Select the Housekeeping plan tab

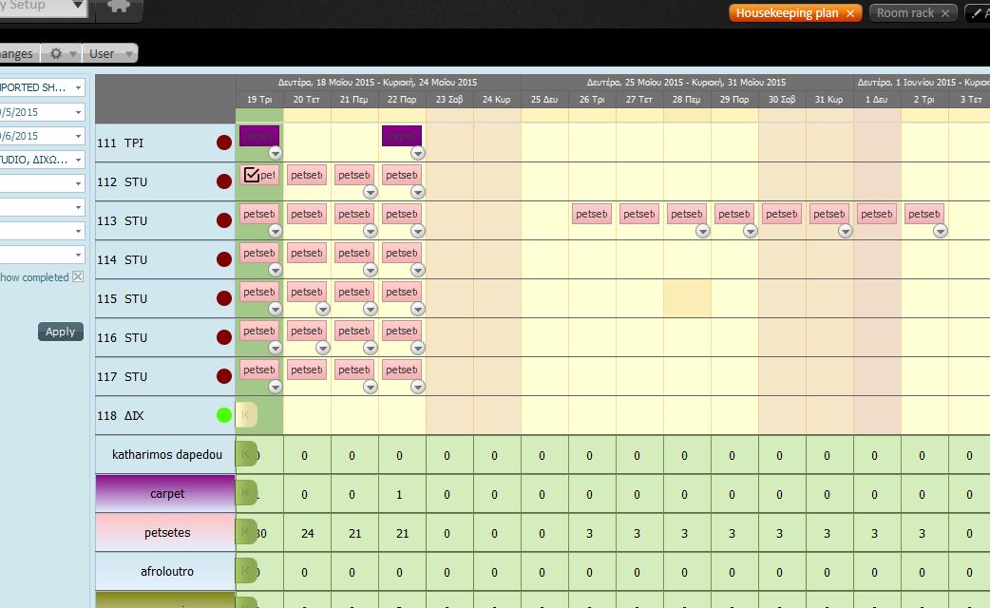click(x=787, y=13)
